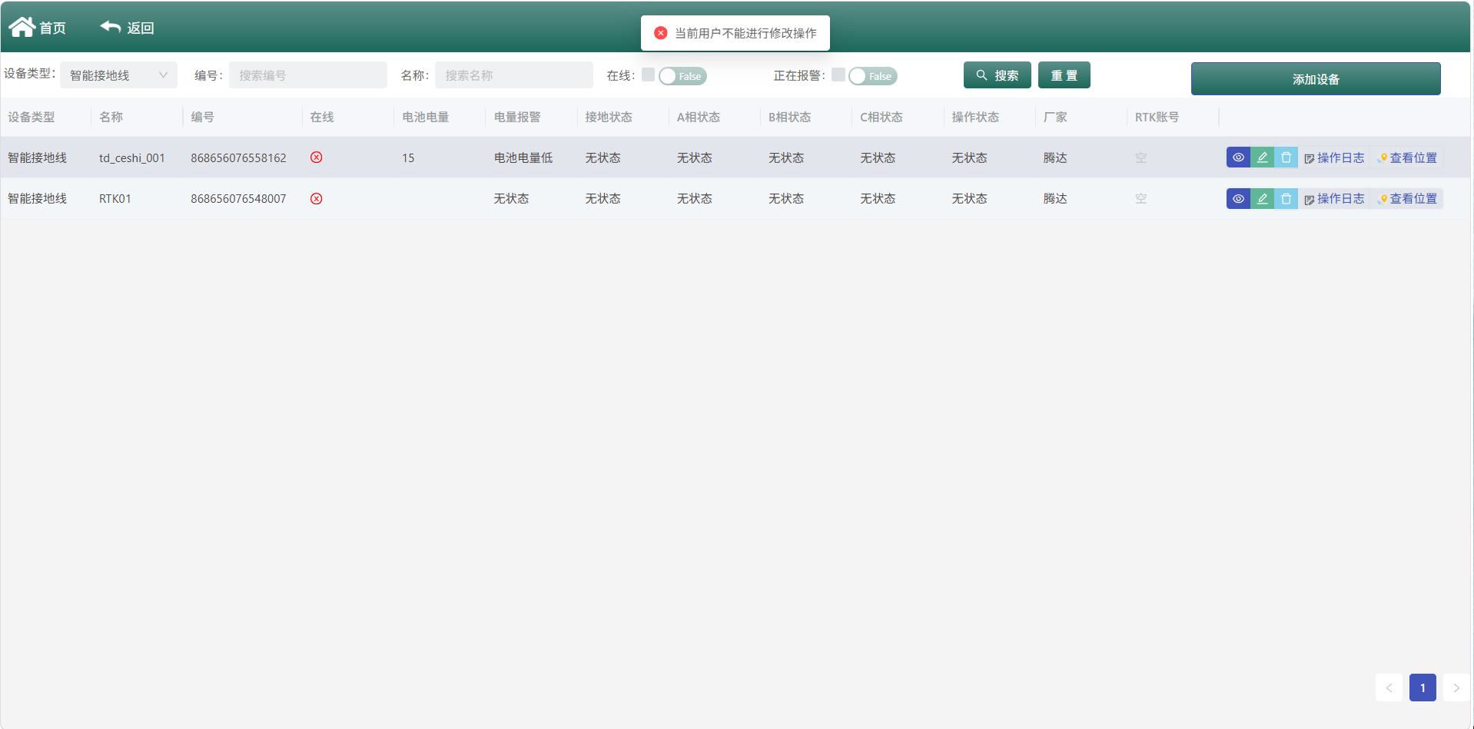Edit td_ceshi_001 with the pencil icon
This screenshot has width=1474, height=729.
1262,157
